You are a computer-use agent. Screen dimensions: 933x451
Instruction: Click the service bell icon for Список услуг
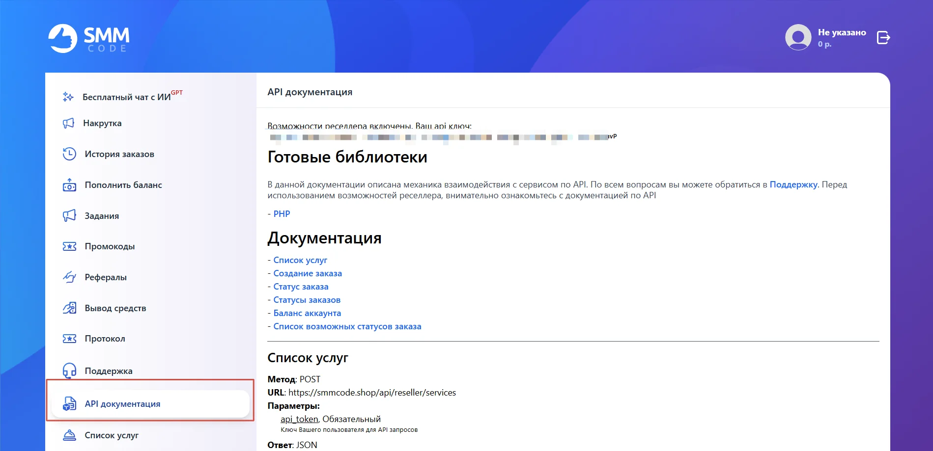point(69,435)
